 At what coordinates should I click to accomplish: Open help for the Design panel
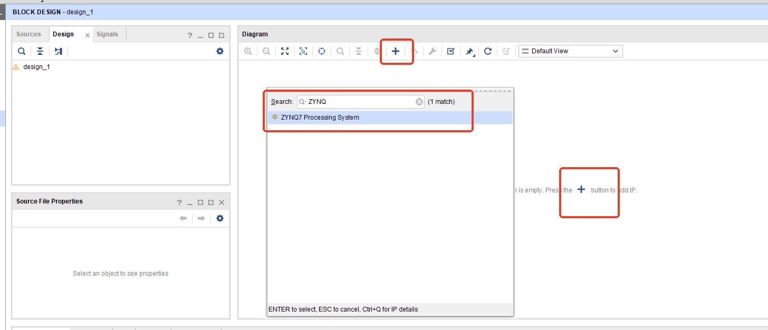[190, 36]
